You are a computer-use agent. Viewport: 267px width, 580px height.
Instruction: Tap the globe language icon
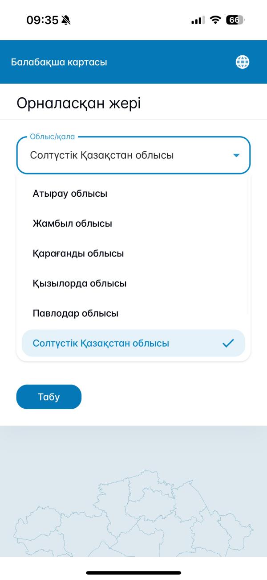(x=243, y=62)
